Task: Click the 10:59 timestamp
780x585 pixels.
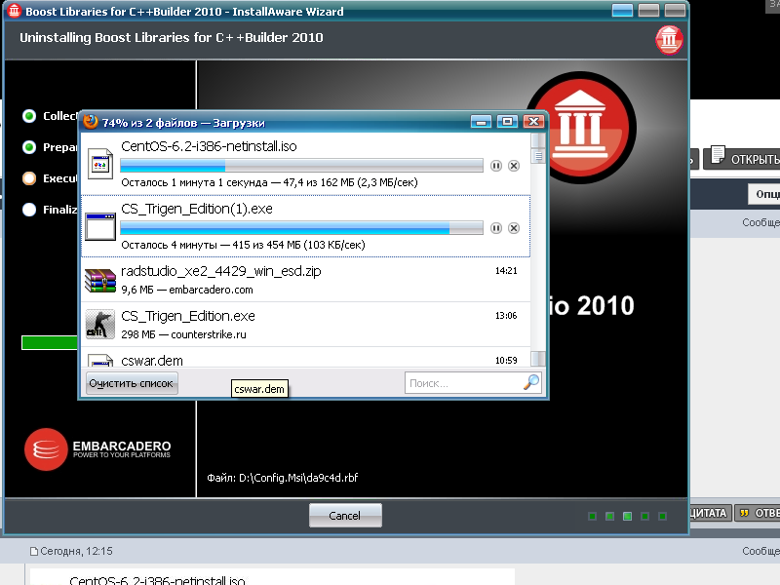Action: pos(506,360)
